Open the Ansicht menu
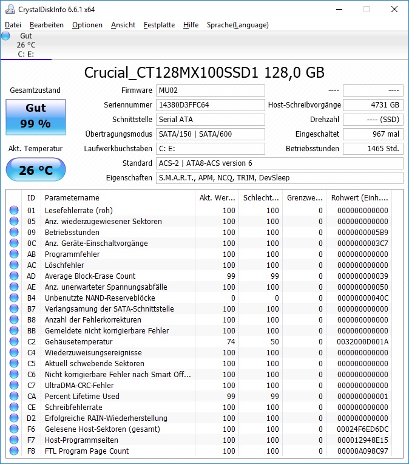The height and width of the screenshot is (464, 409). [123, 25]
